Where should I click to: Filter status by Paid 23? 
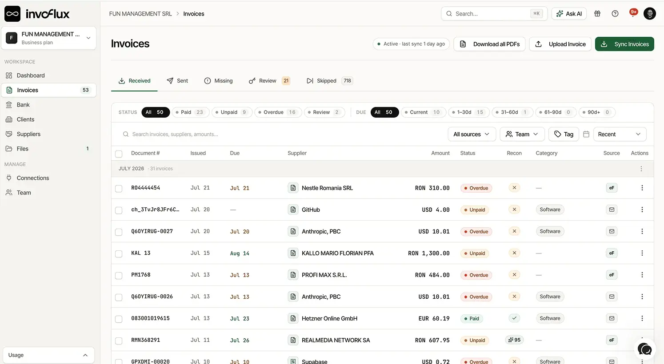click(x=191, y=112)
